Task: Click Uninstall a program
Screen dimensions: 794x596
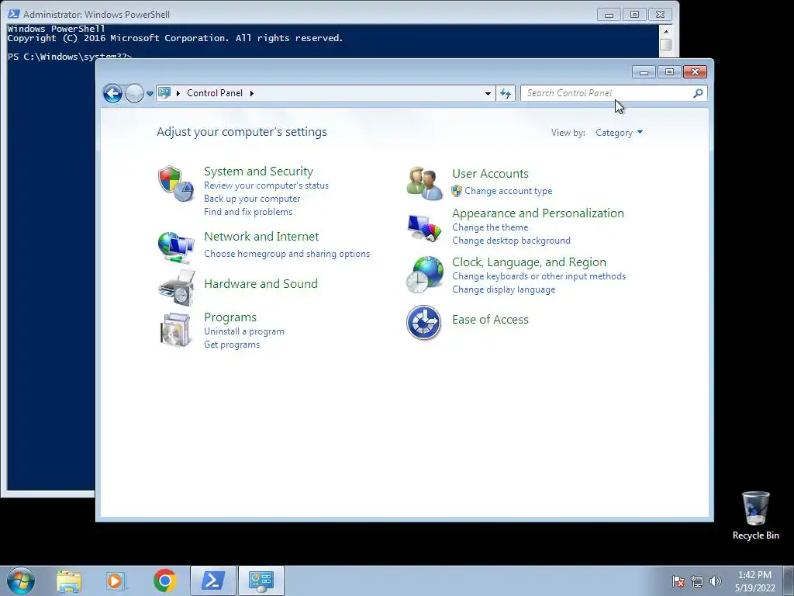Action: click(244, 331)
